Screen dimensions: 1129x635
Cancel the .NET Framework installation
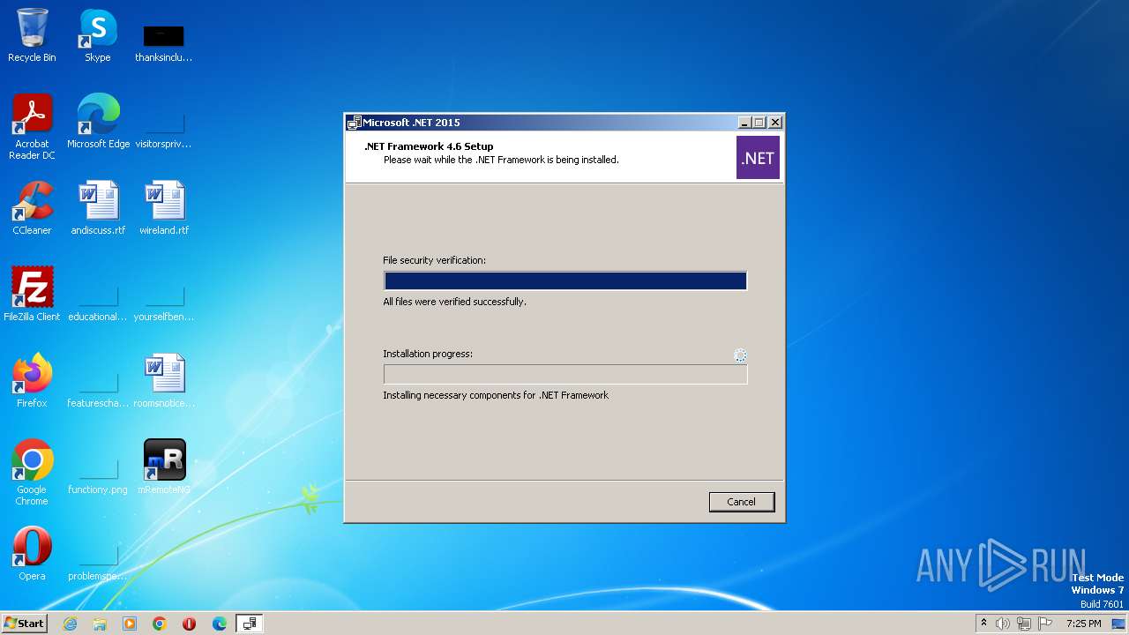tap(741, 502)
